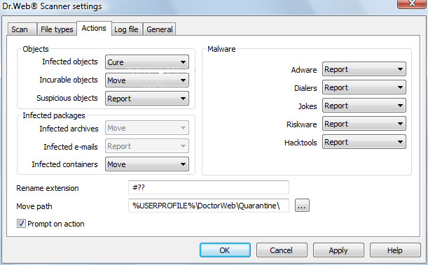Click the Jokes label
428x265 pixels.
coord(308,106)
